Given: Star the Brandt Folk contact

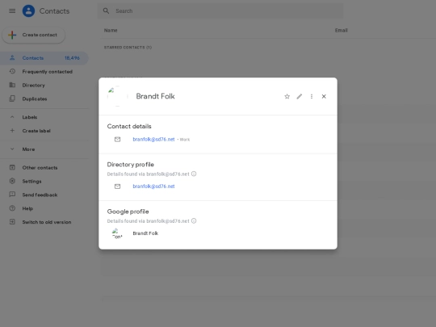Looking at the screenshot, I should (287, 97).
